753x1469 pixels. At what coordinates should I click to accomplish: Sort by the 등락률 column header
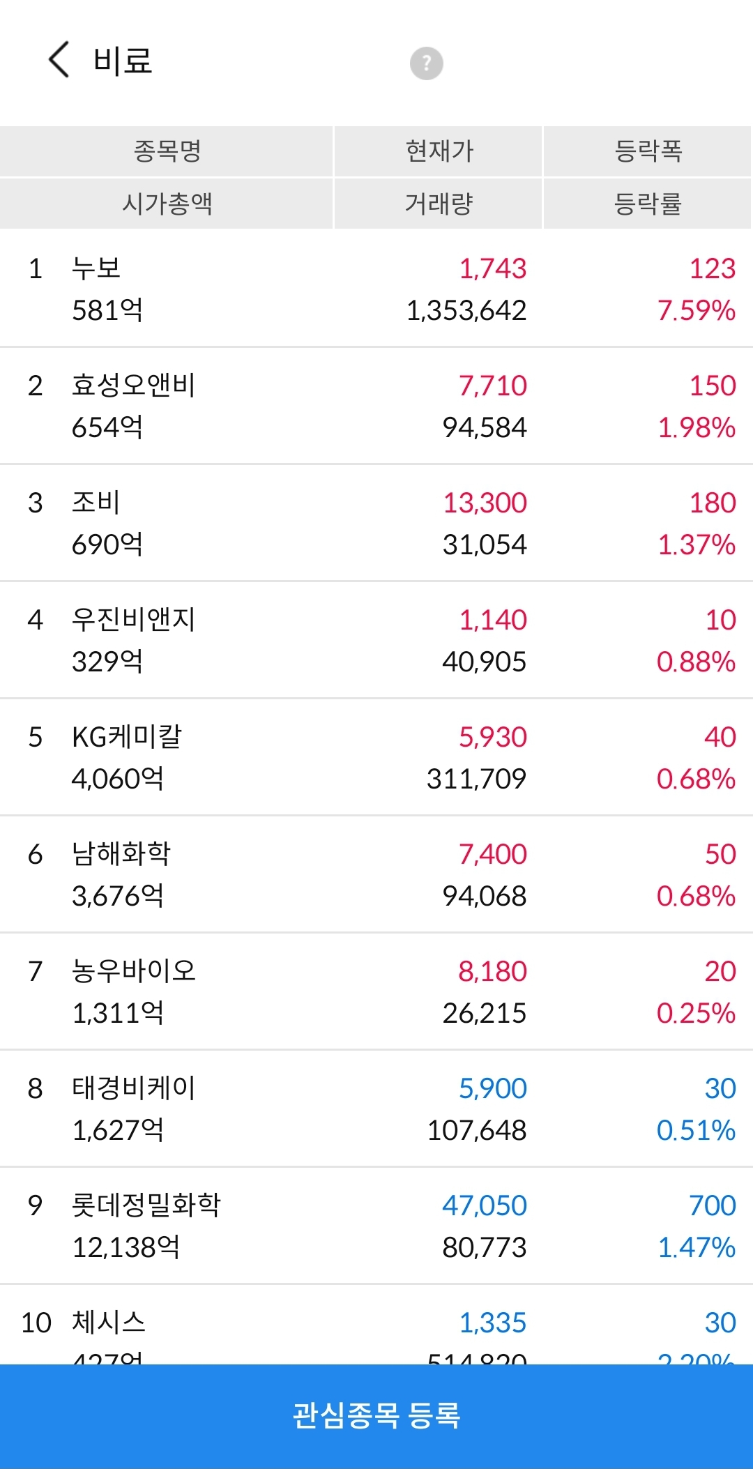point(648,204)
